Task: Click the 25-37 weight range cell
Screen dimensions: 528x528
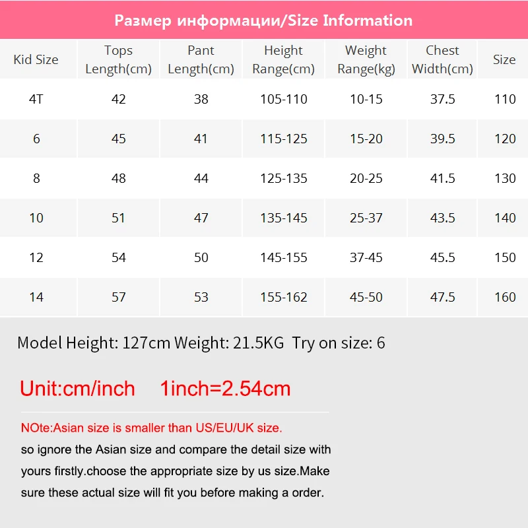Action: 366,218
